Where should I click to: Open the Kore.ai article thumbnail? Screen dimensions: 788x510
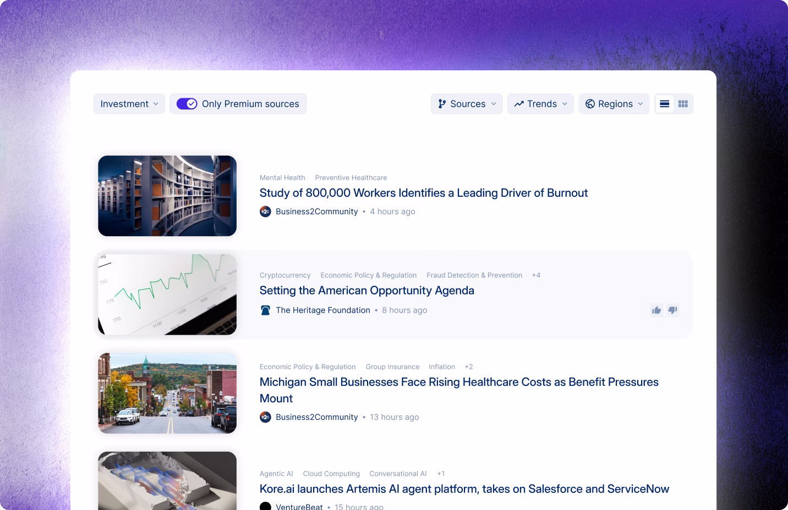pyautogui.click(x=167, y=481)
